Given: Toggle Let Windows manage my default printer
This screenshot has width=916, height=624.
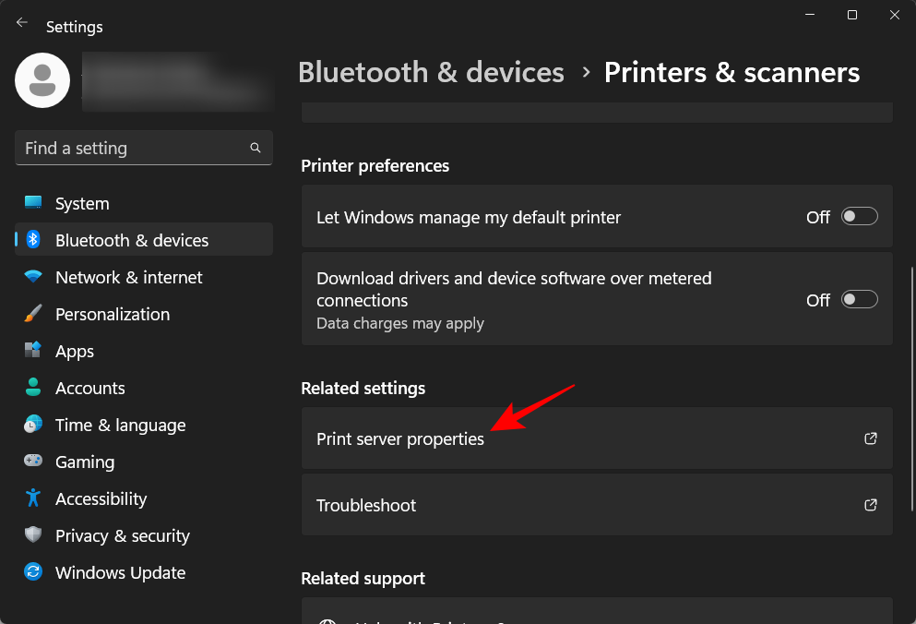Looking at the screenshot, I should [859, 217].
